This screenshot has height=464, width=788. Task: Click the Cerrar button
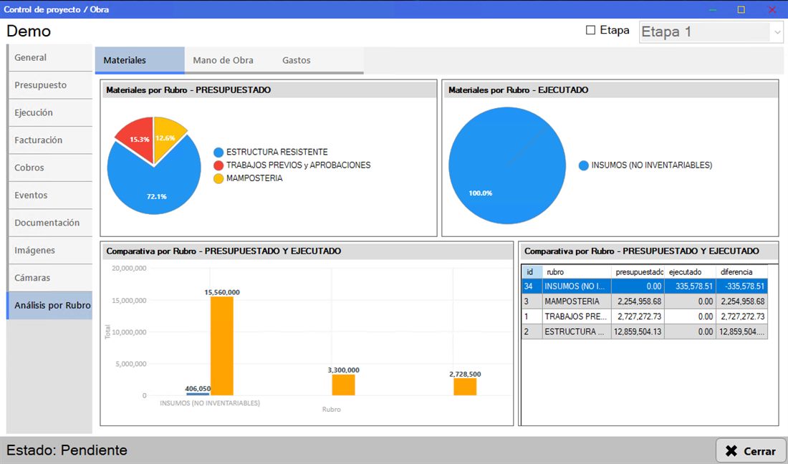(751, 451)
